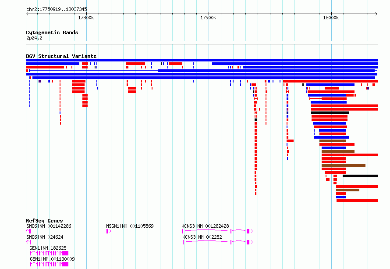This screenshot has height=269, width=390.
Task: Click the 17900k ruler tick label
Action: (208, 18)
